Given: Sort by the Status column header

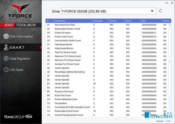Looking at the screenshot, I should [166, 21].
